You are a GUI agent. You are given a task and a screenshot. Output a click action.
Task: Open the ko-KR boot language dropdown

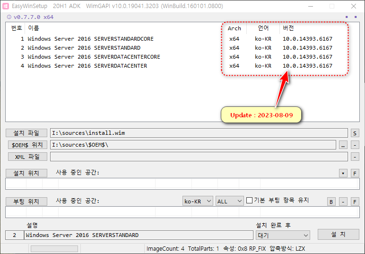pyautogui.click(x=198, y=201)
